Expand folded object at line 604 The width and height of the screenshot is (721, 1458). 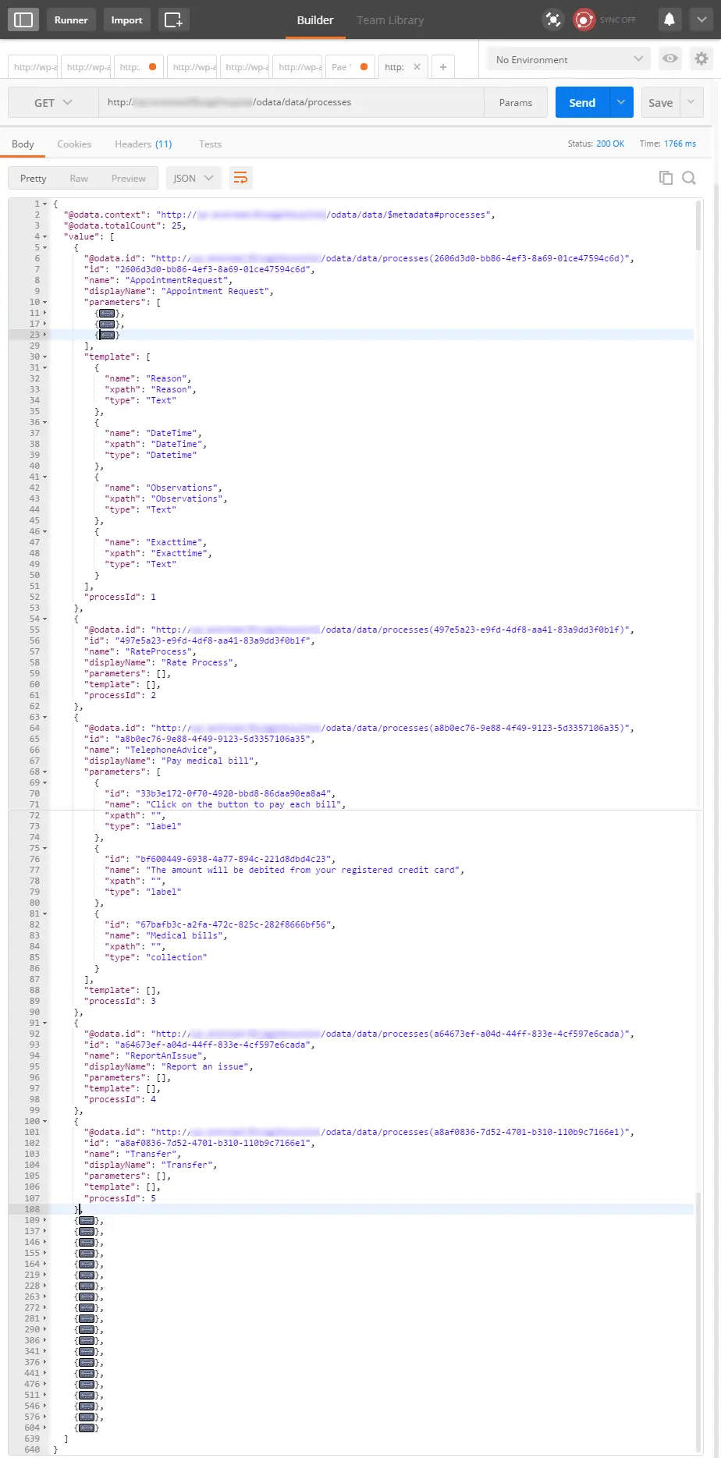coord(44,1428)
